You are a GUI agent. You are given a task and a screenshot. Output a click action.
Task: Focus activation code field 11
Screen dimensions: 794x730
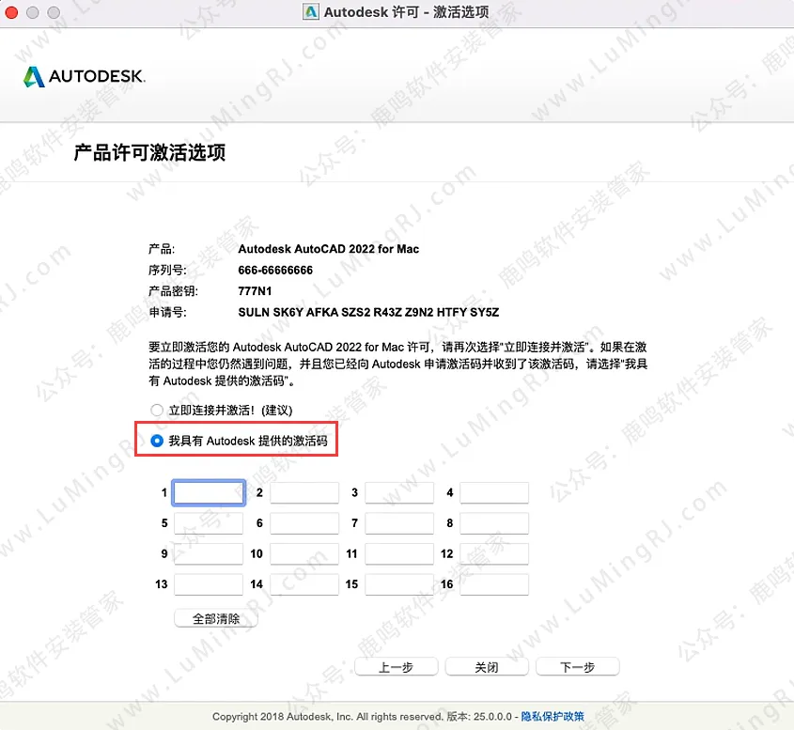click(399, 553)
